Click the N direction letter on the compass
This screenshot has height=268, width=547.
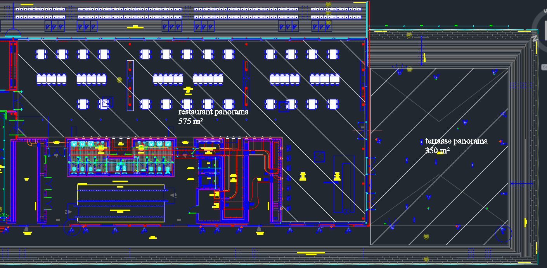535,38
